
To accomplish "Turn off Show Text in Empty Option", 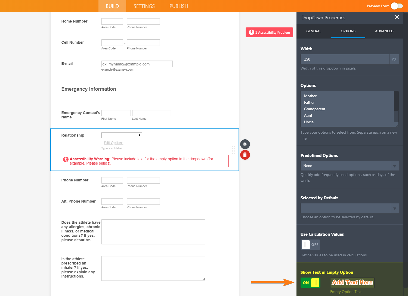I will 310,283.
